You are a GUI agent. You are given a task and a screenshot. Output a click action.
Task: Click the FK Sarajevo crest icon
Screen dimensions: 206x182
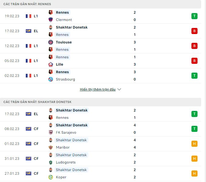51,132
